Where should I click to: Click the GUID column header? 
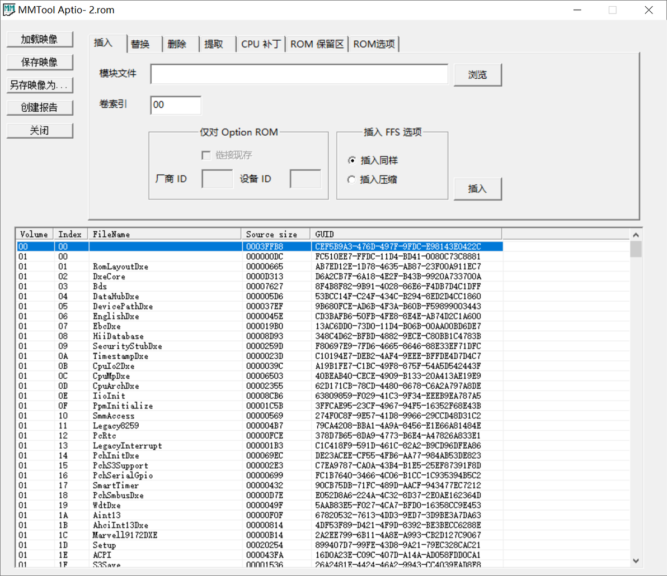[406, 235]
